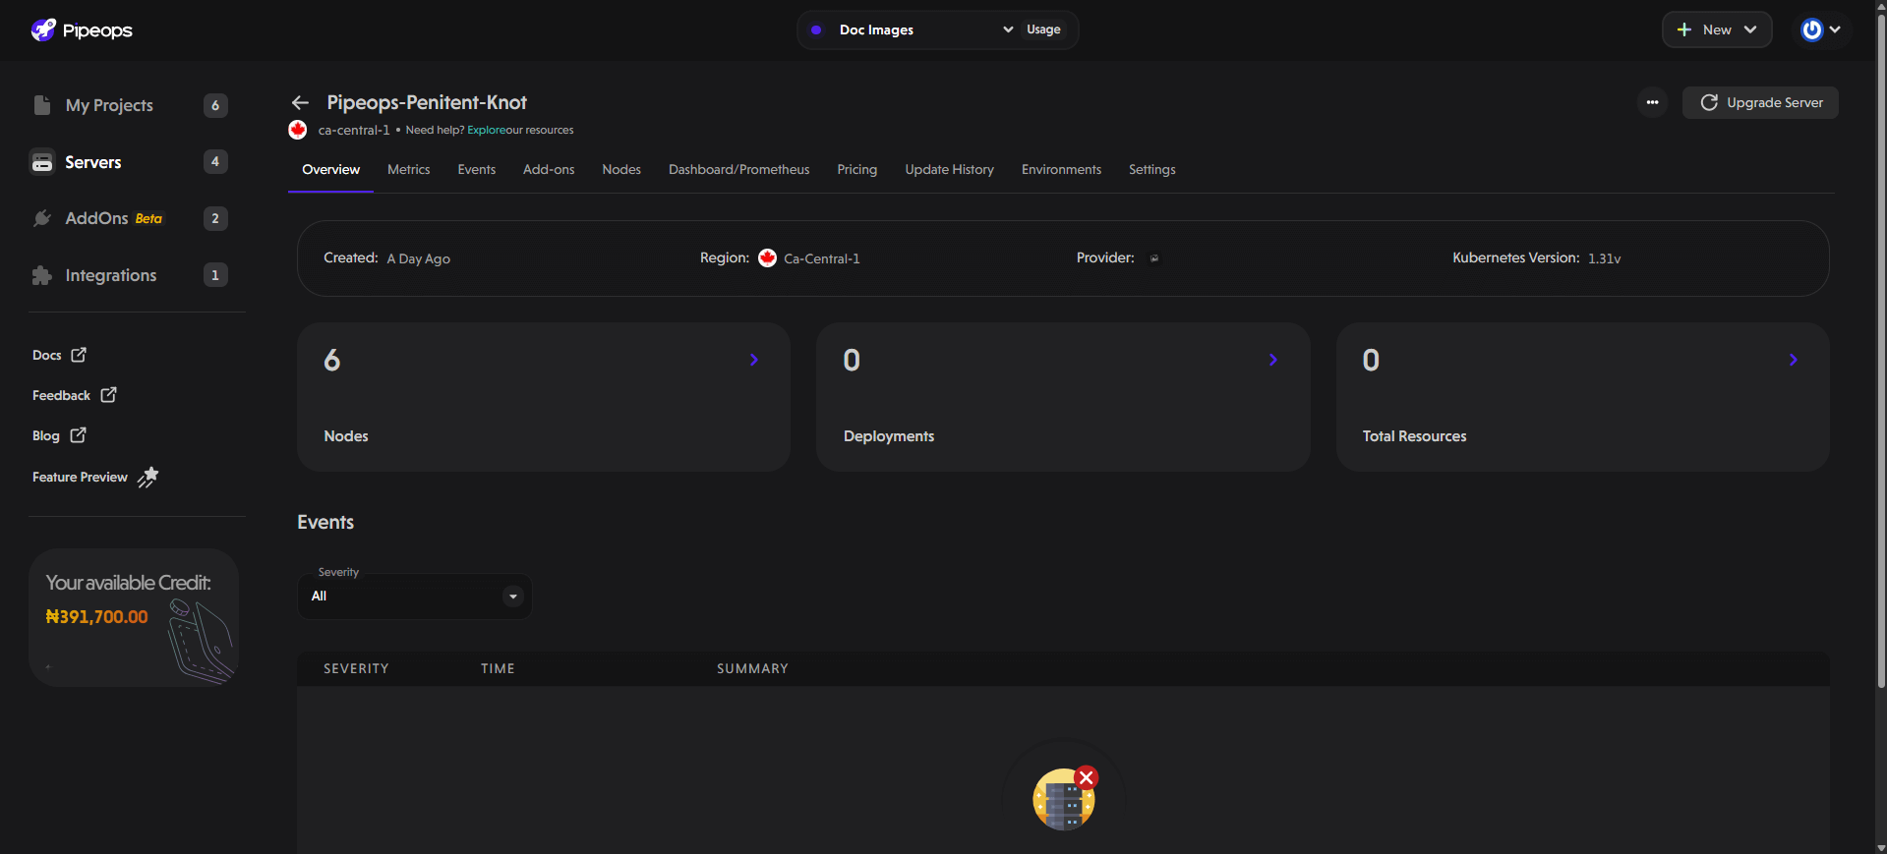Open the Docs external link
Viewport: 1887px width, 854px height.
coord(59,355)
